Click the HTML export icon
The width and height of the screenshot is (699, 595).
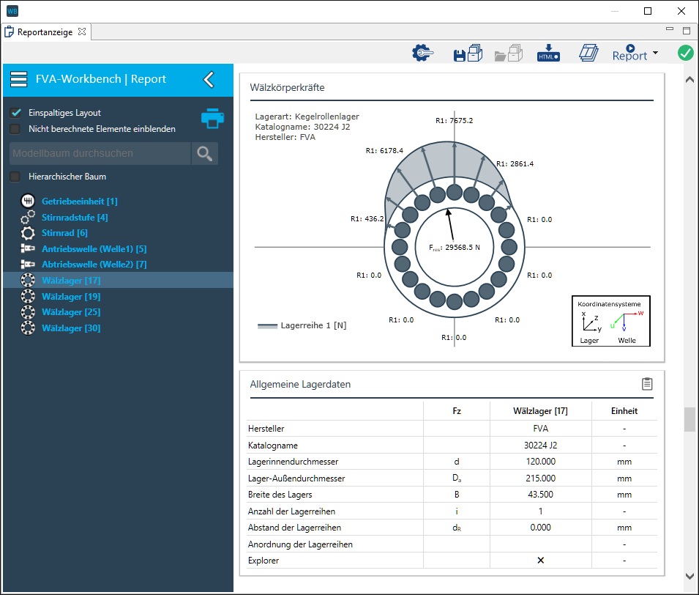pyautogui.click(x=548, y=53)
